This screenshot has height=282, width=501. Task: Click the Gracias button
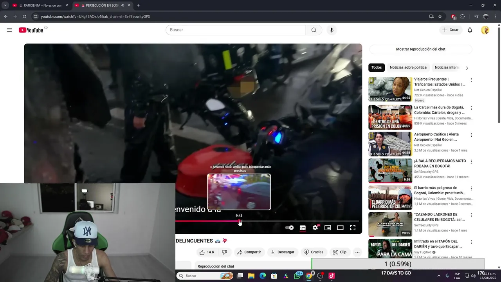point(314,252)
